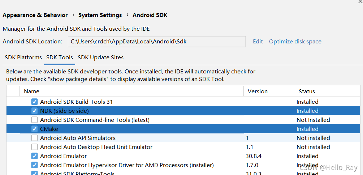Click Installed status of Android Emulator row
This screenshot has height=175, width=363.
(307, 156)
